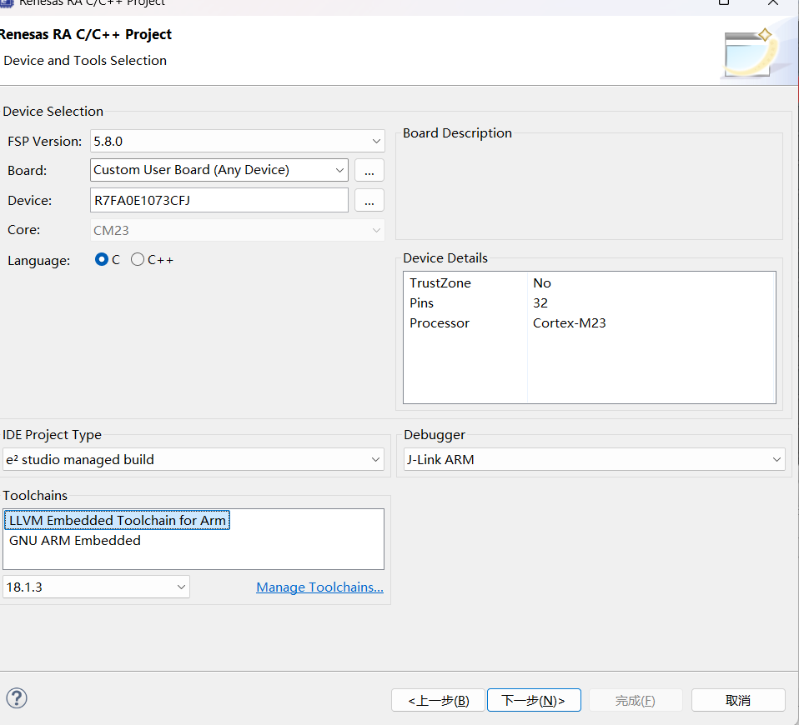Viewport: 799px width, 725px height.
Task: Click the TrustZone row in Device Details
Action: tap(589, 283)
